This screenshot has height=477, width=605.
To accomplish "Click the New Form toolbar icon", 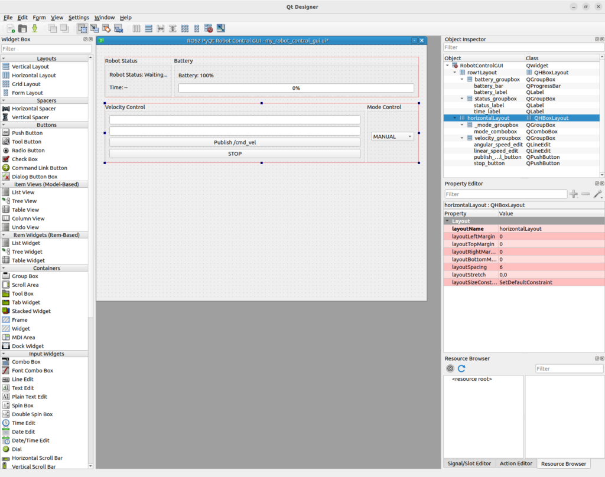I will pyautogui.click(x=11, y=28).
